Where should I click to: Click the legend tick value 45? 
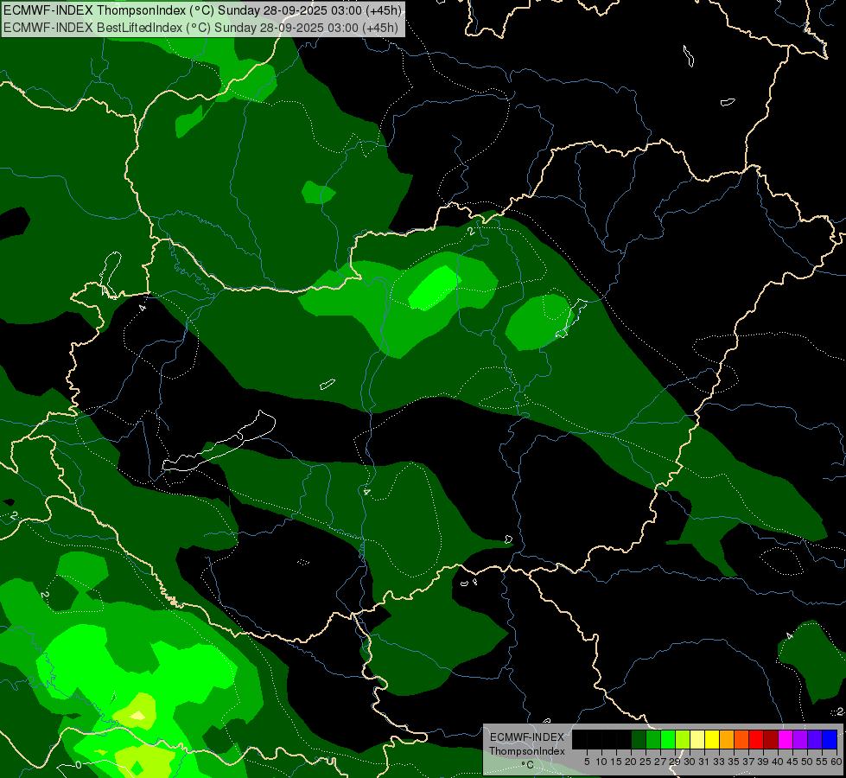(792, 762)
